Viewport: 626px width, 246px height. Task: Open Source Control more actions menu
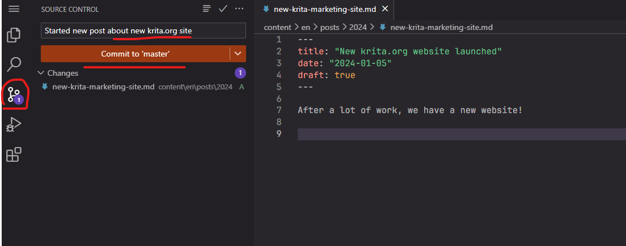(x=239, y=9)
